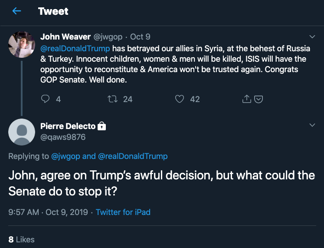Like John Weaver's tweet
Screen dimensions: 324x248
click(x=180, y=99)
